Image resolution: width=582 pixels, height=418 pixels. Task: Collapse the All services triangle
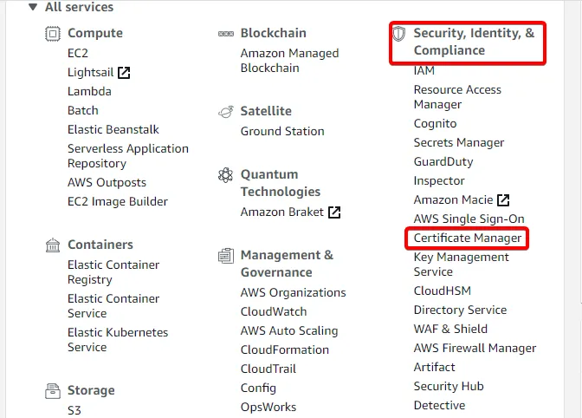[x=33, y=7]
